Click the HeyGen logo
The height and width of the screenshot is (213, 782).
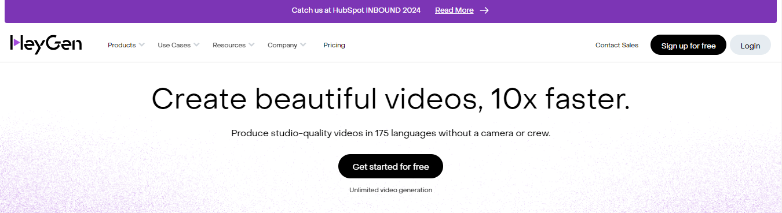click(x=46, y=44)
